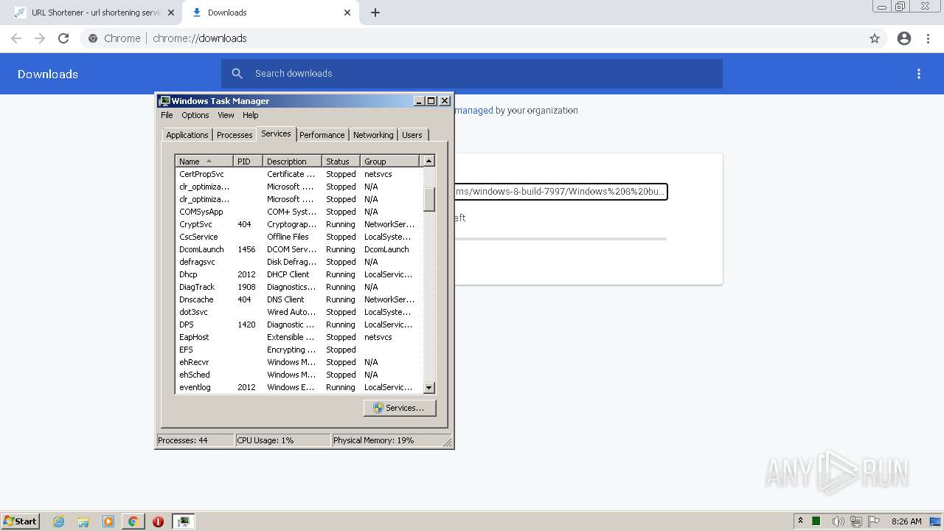Click Chrome taskbar icon

point(133,521)
